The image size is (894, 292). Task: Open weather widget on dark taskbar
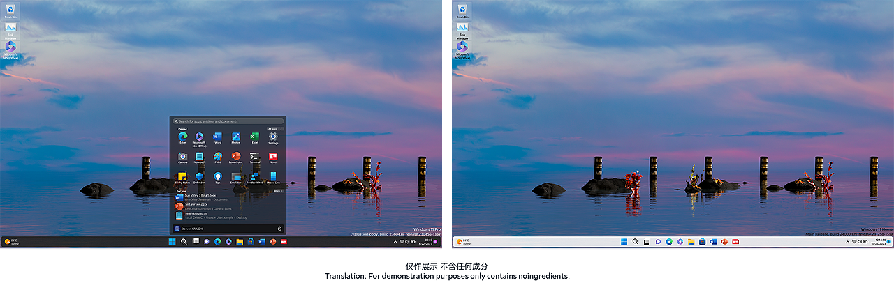coord(10,242)
